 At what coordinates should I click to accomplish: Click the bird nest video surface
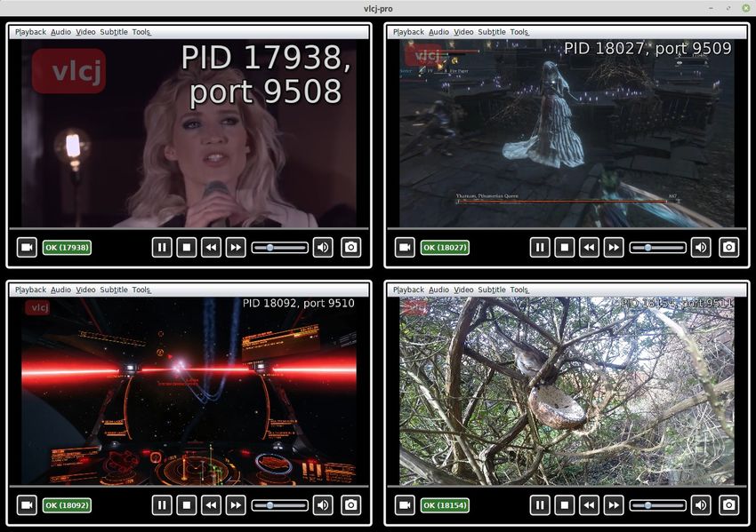(x=567, y=391)
